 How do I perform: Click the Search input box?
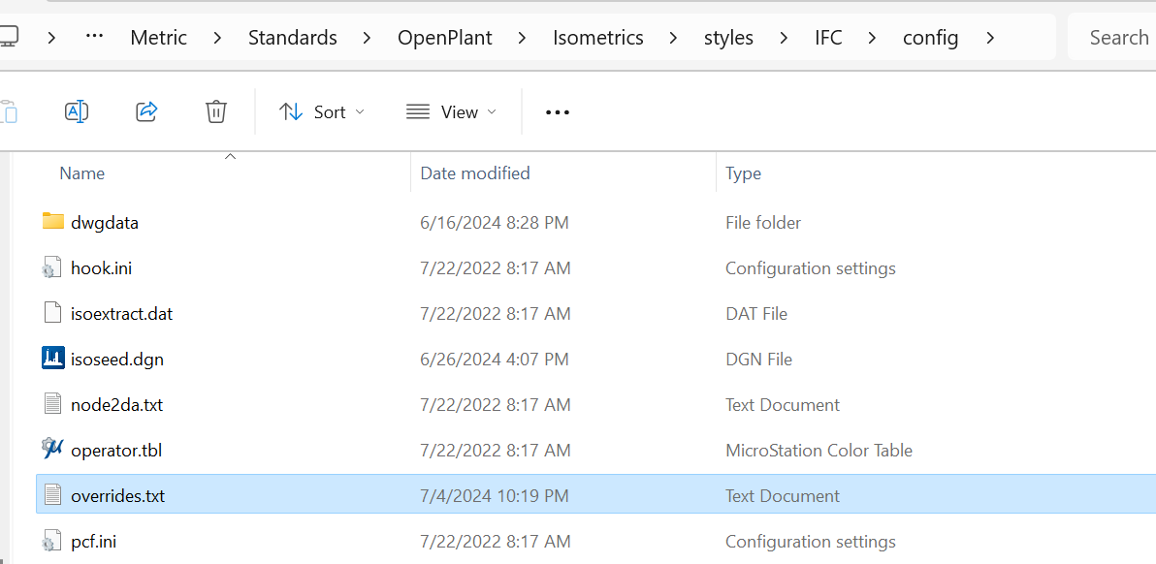[1115, 37]
